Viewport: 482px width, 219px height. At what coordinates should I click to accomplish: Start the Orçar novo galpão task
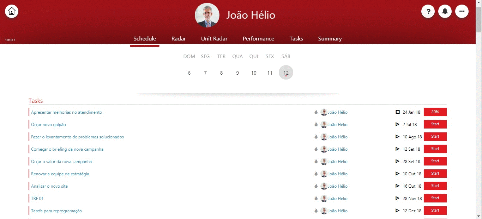(435, 124)
